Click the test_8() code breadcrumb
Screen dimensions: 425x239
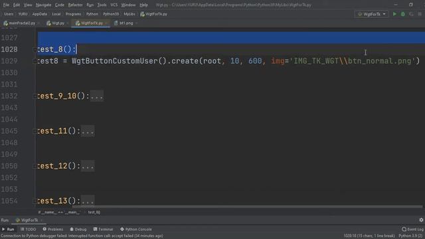coord(94,212)
